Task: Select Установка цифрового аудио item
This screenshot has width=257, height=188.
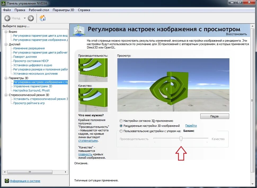Action: point(33,65)
